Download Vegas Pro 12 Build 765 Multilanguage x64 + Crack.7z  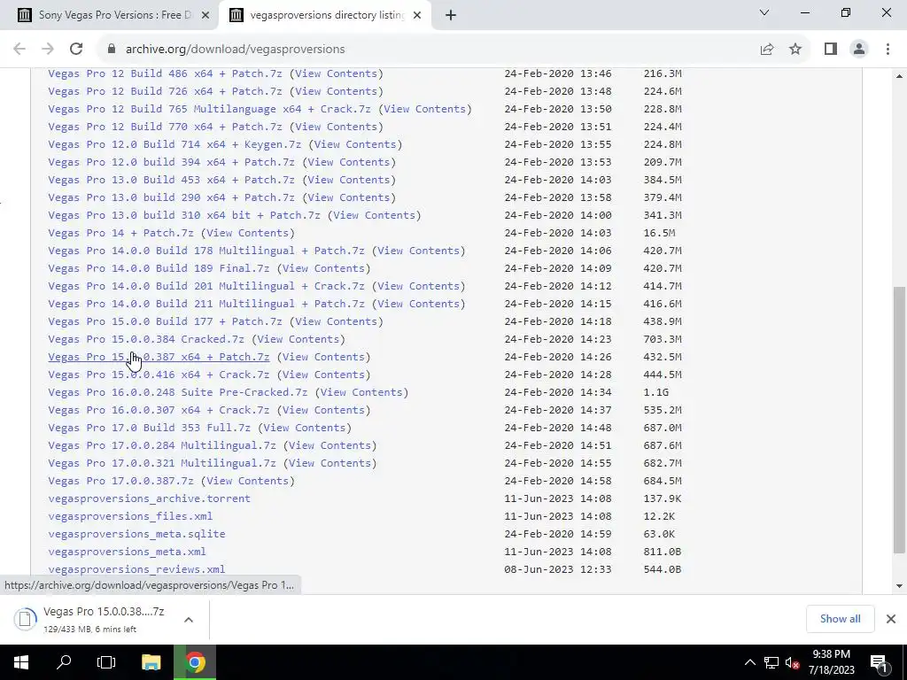pyautogui.click(x=209, y=109)
